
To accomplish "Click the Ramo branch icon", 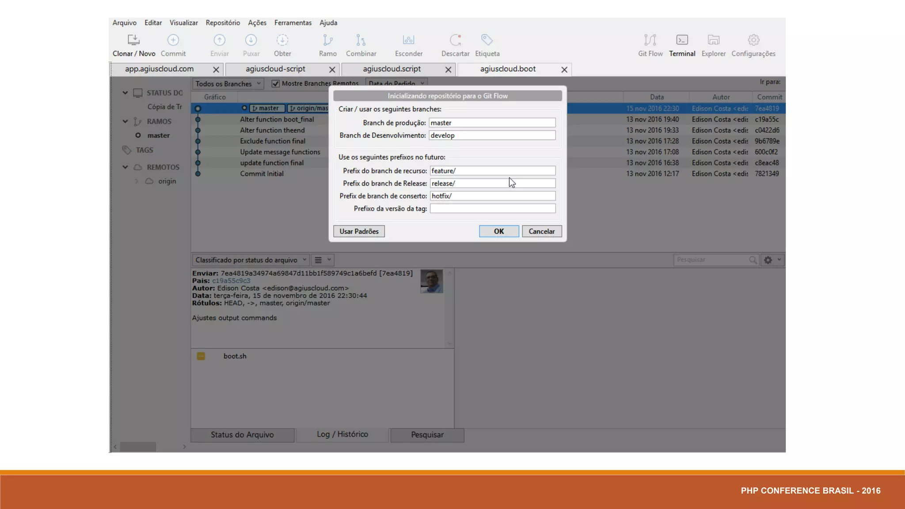I will click(327, 41).
